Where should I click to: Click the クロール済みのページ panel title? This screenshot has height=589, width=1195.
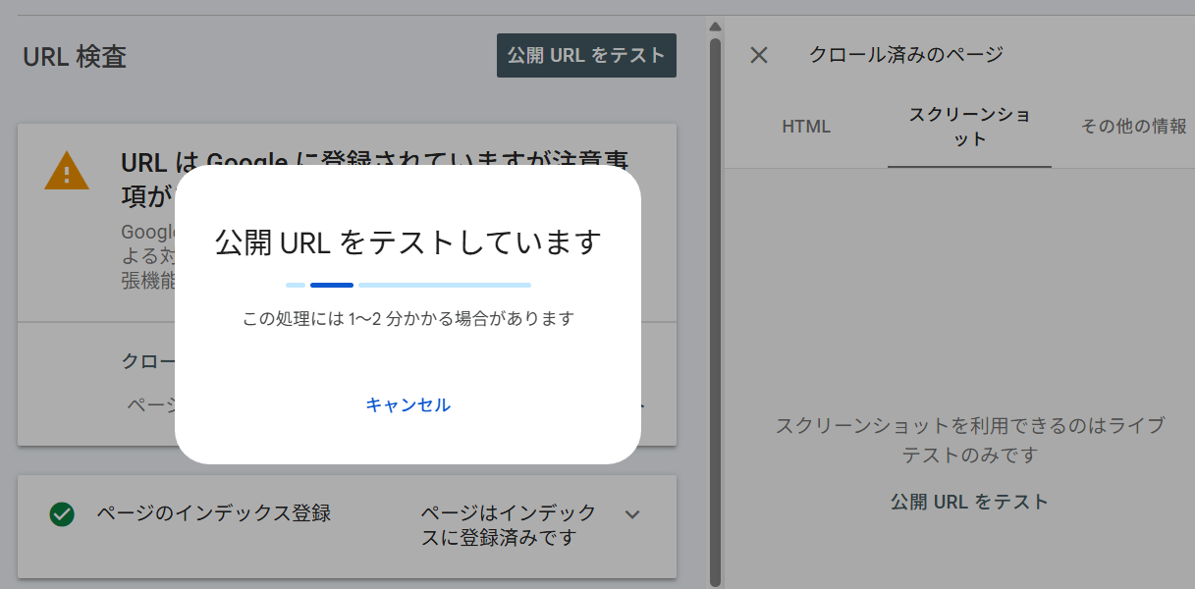[905, 55]
